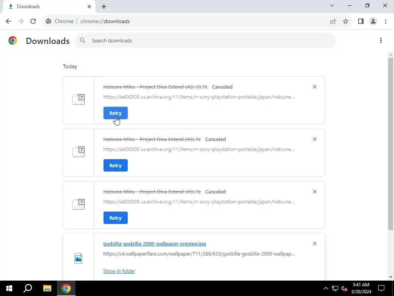The image size is (394, 296).
Task: Bookmark this tab with the star icon
Action: pyautogui.click(x=346, y=22)
